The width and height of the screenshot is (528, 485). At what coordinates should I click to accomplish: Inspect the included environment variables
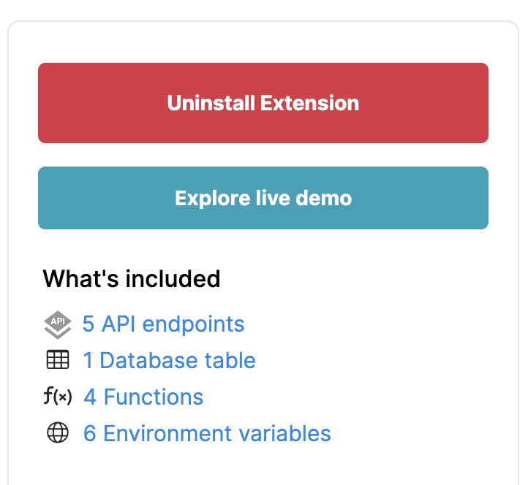point(207,433)
